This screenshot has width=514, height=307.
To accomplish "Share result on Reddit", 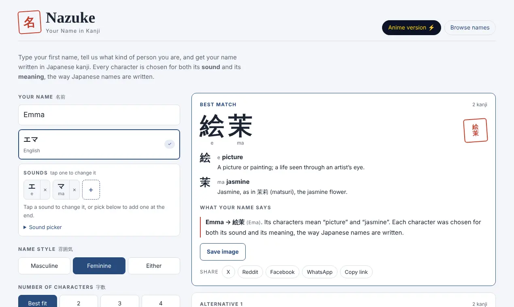I will pyautogui.click(x=250, y=272).
